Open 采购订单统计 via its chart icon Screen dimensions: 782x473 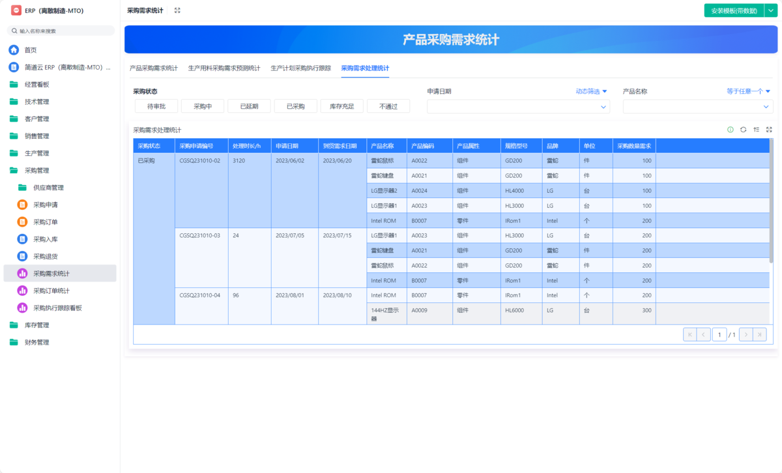22,291
